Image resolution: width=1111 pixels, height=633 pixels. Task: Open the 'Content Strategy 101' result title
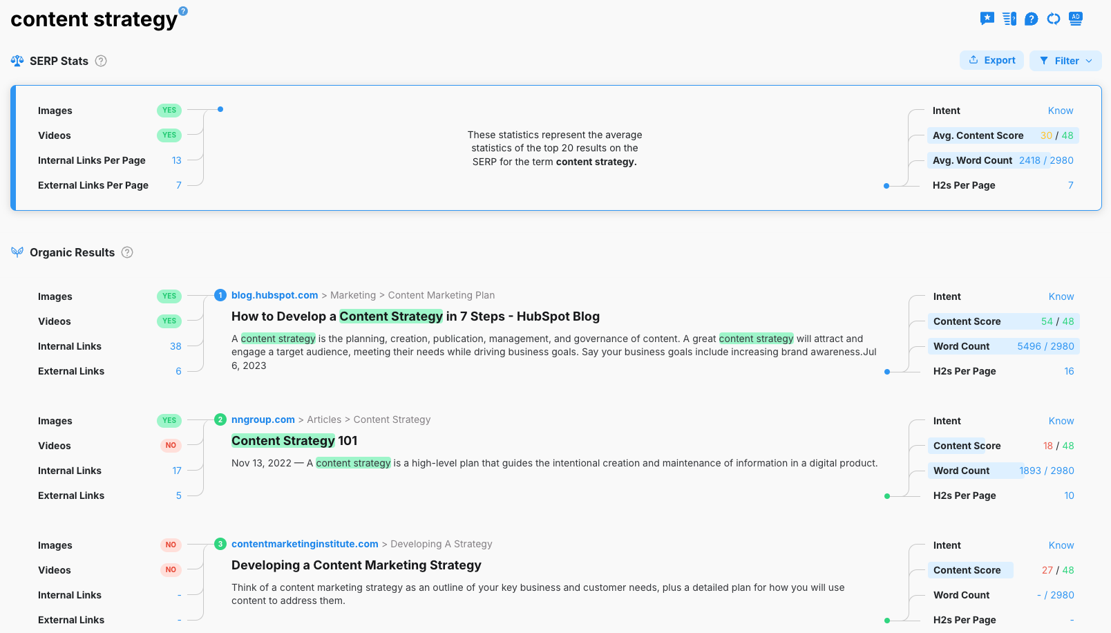tap(294, 441)
